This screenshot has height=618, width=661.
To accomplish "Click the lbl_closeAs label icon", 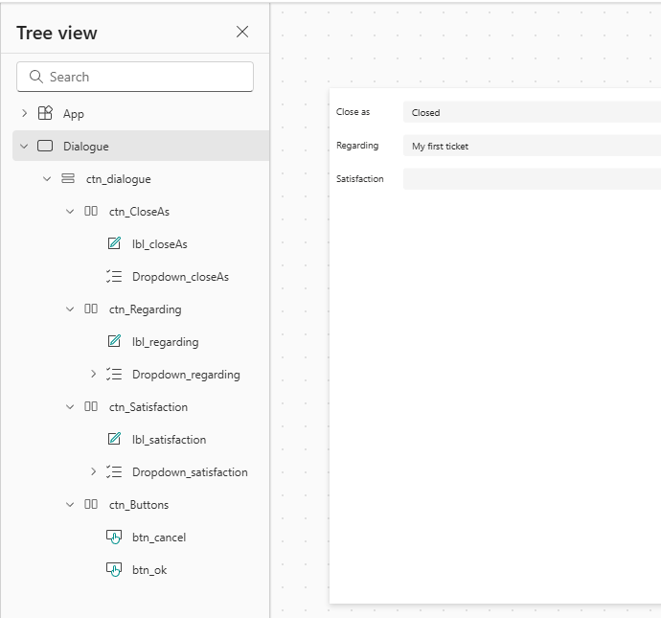I will coord(114,243).
